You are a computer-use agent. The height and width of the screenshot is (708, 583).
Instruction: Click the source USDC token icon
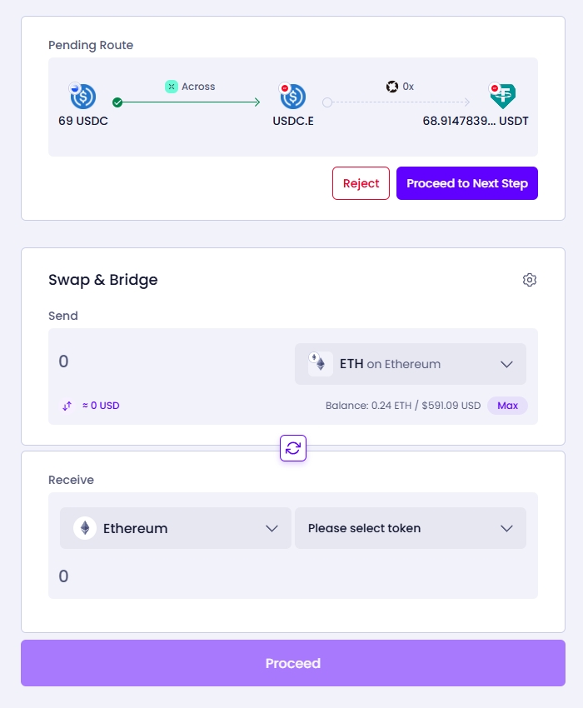pos(82,96)
